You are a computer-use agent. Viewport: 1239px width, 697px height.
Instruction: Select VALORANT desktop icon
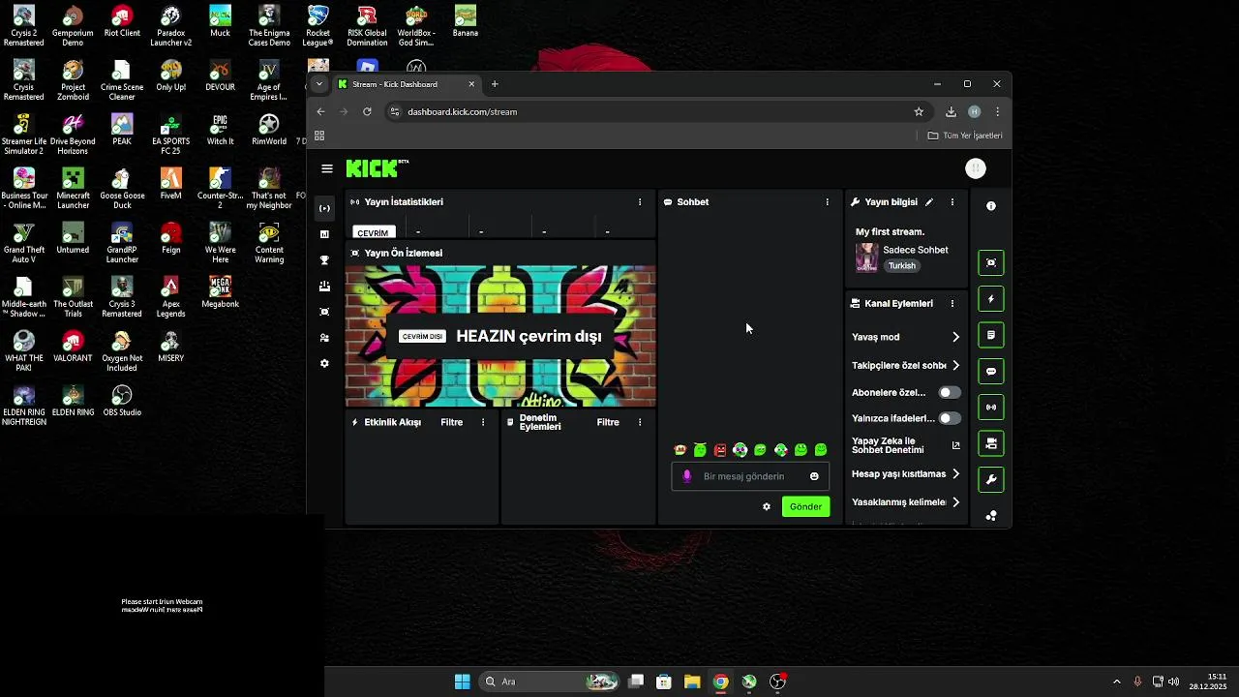click(73, 347)
